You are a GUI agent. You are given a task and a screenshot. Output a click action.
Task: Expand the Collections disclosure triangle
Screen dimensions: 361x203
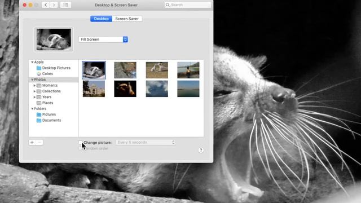(x=34, y=91)
